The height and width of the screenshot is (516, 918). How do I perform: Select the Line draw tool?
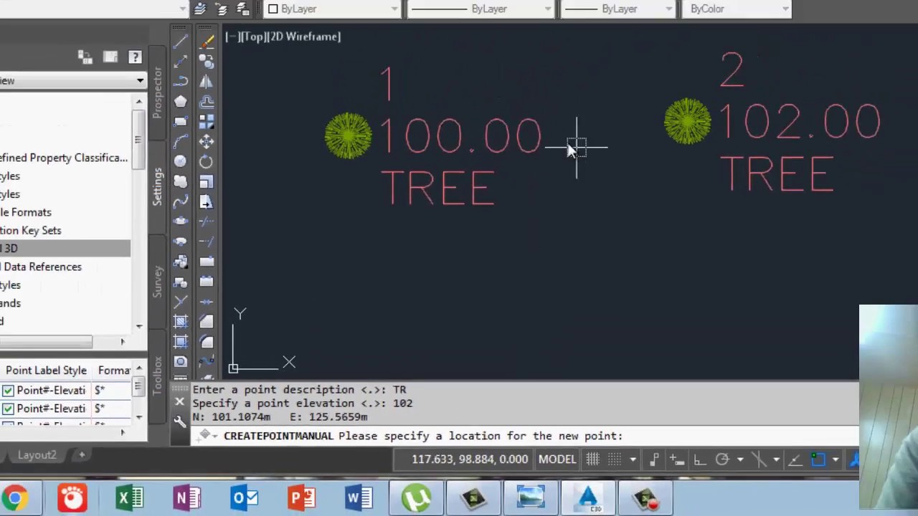pos(180,42)
